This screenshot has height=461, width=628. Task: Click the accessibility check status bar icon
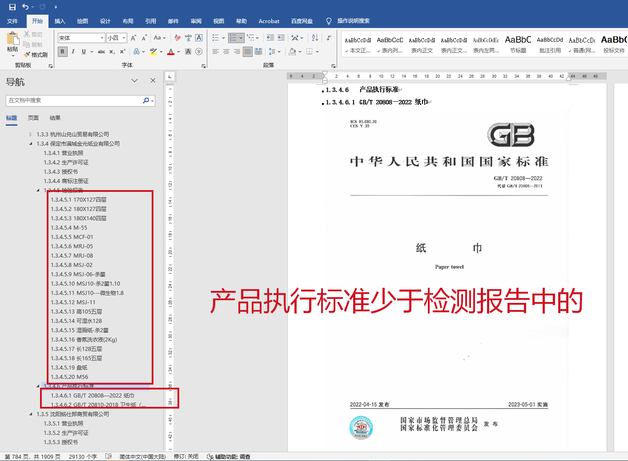point(229,457)
